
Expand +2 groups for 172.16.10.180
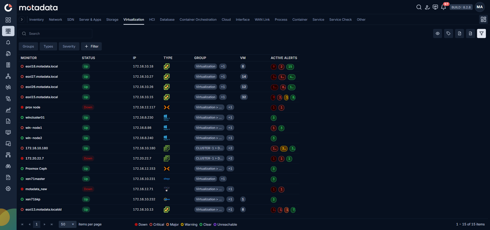pos(230,148)
